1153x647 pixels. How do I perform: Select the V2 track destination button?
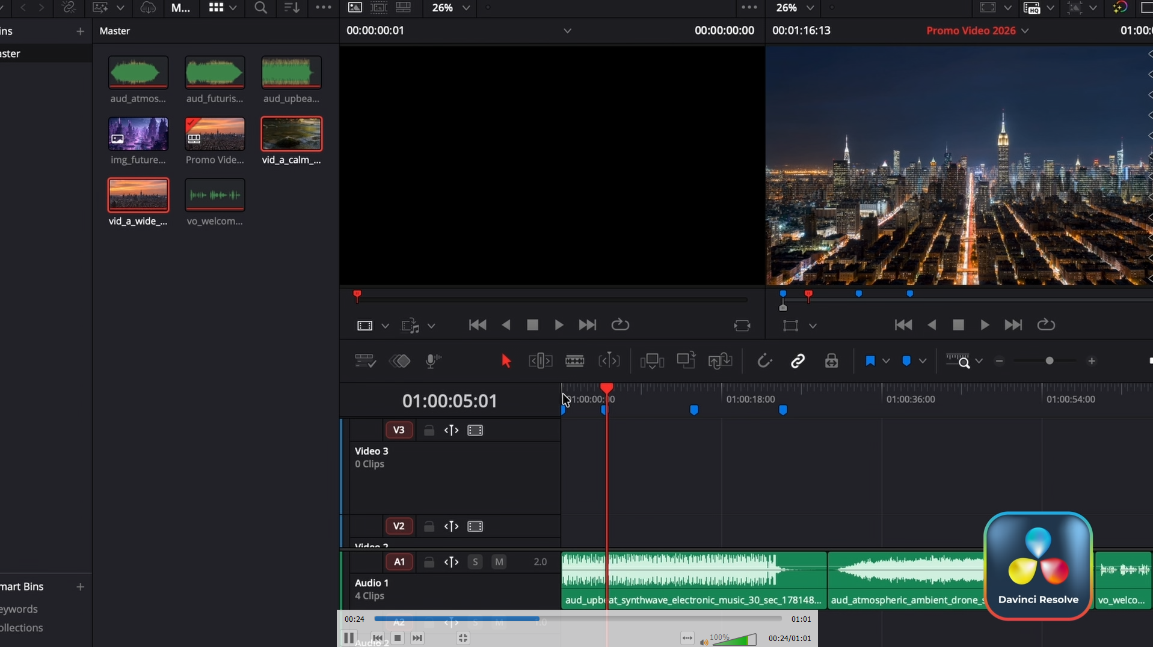(398, 526)
